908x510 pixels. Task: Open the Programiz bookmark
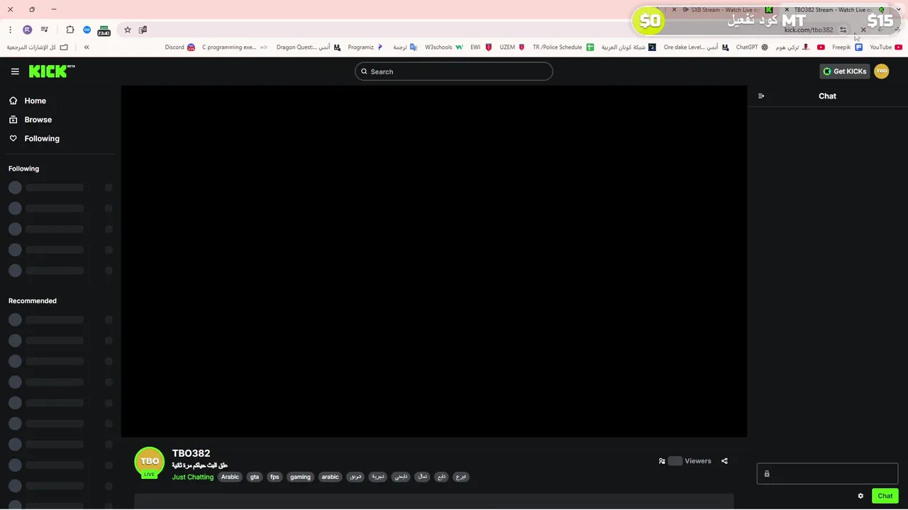click(x=365, y=47)
